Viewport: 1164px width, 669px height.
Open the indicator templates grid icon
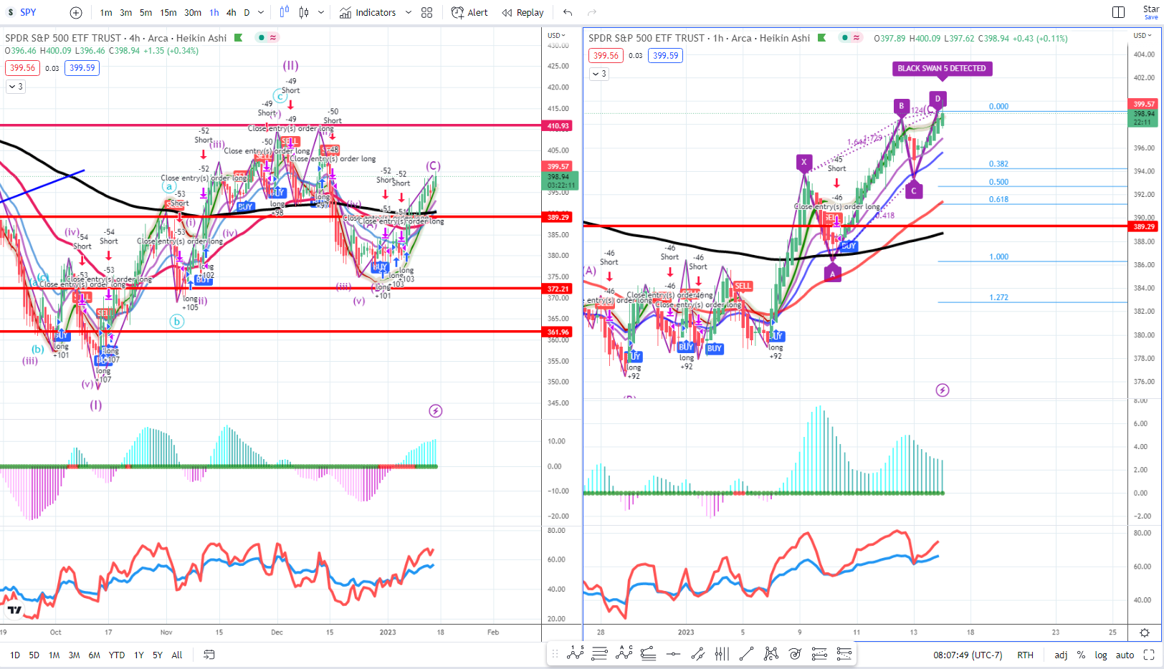(x=427, y=12)
